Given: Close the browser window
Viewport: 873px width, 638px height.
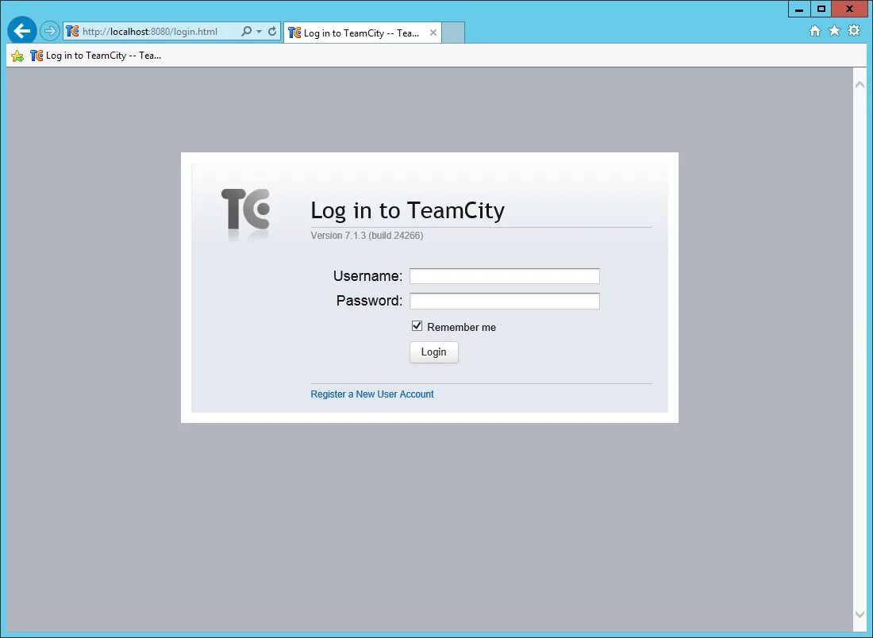Looking at the screenshot, I should (850, 9).
